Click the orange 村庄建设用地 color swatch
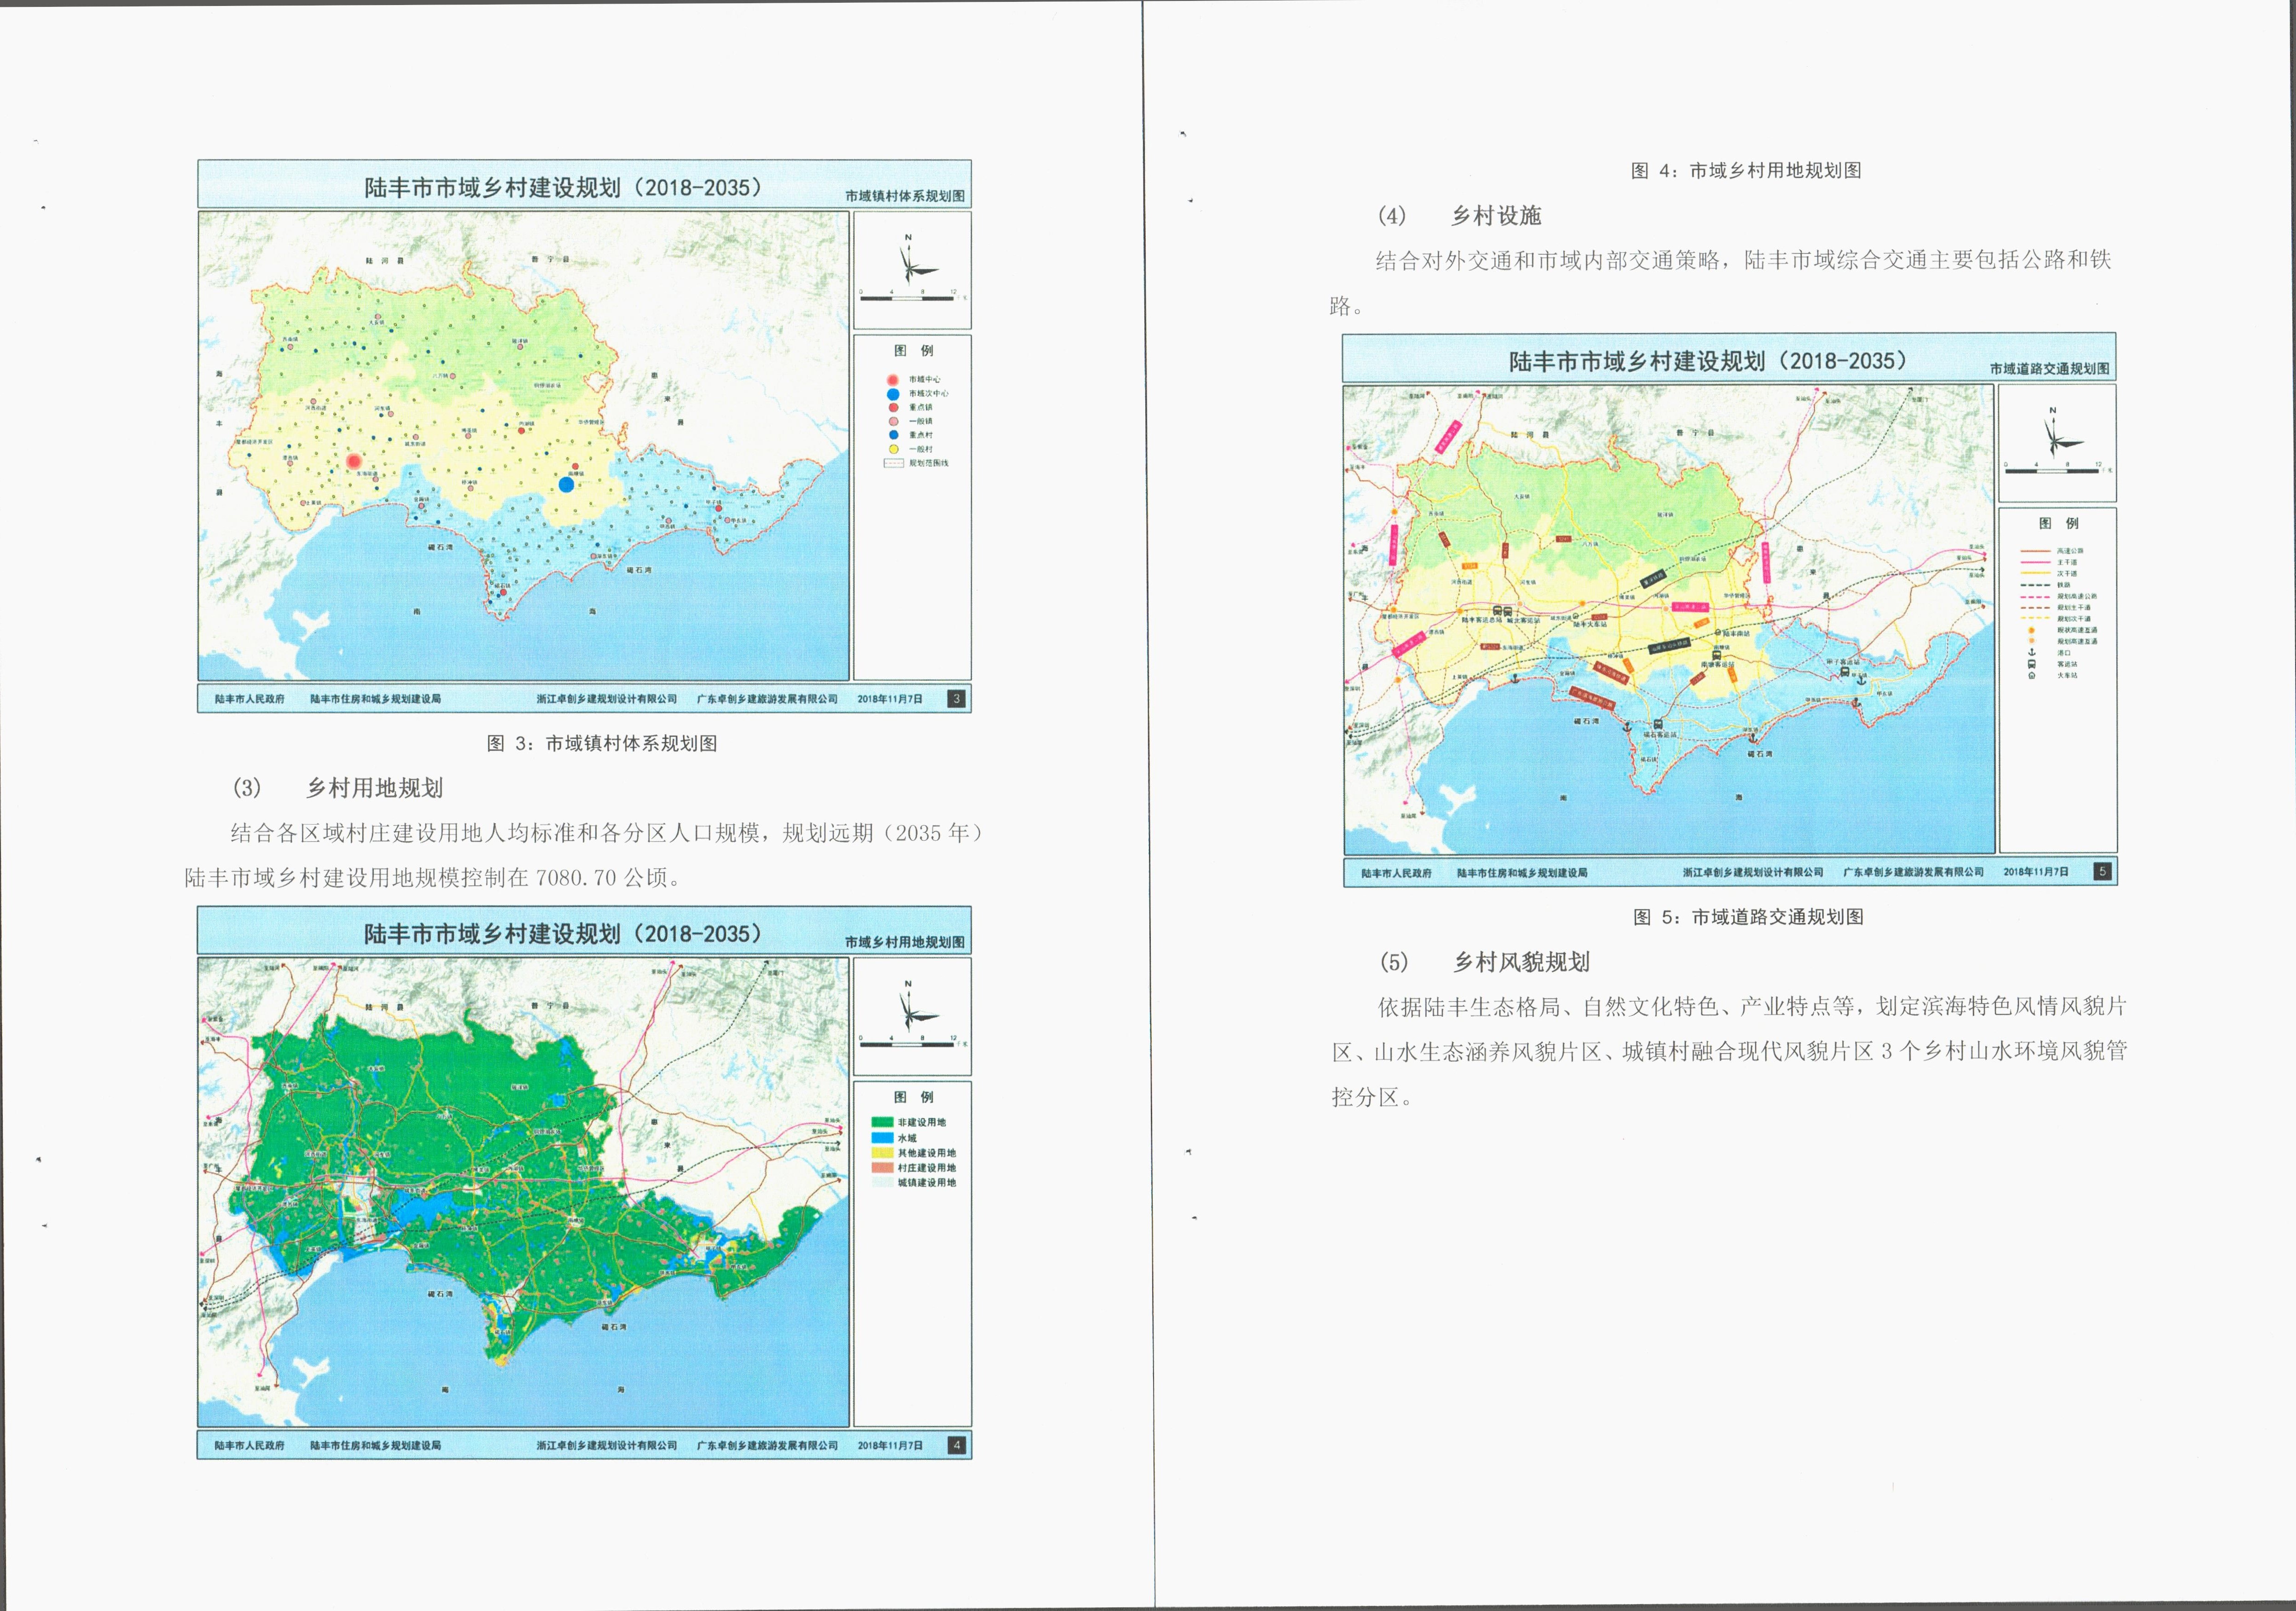The height and width of the screenshot is (1611, 2296). (883, 1168)
